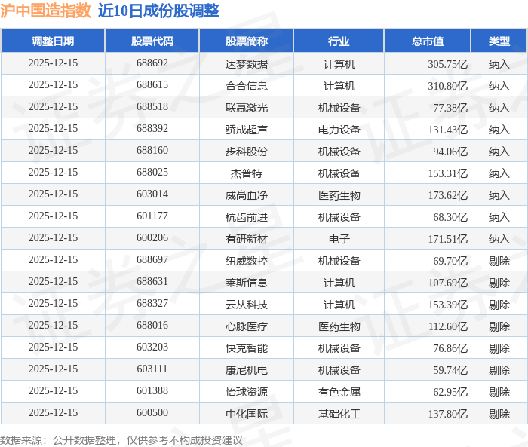Screen dimensions: 528x447
Task: Click the 行业 column header
Action: click(x=339, y=41)
